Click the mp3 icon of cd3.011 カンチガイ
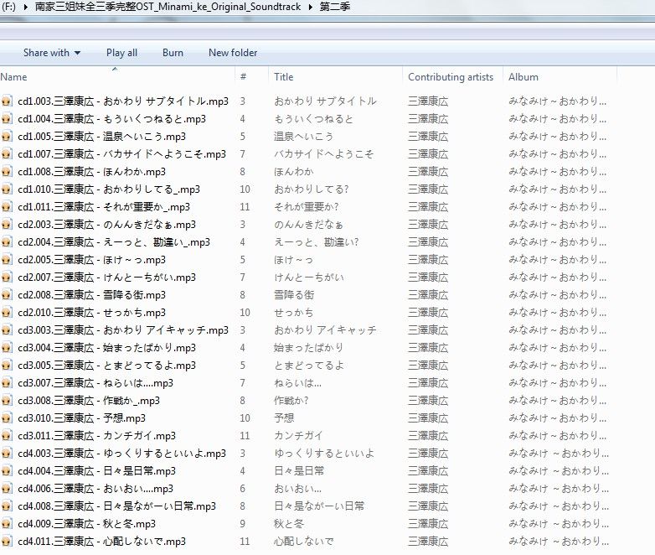The height and width of the screenshot is (555, 655). click(x=8, y=436)
